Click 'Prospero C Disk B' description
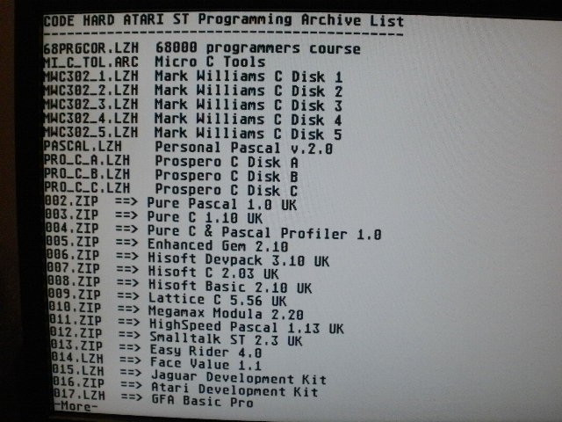 (x=227, y=176)
